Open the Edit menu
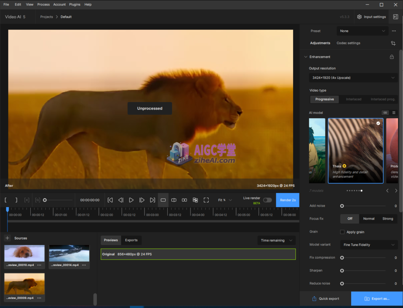Screen dimensions: 403x308 [18, 4]
